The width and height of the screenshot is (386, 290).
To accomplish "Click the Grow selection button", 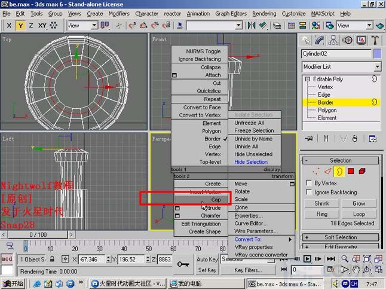I will (359, 203).
